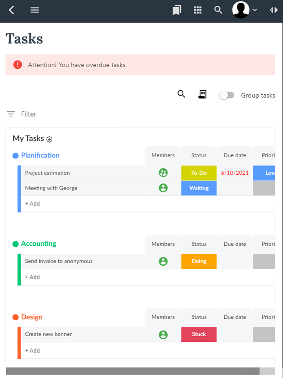Add a task under Planification
The height and width of the screenshot is (378, 283).
point(33,204)
